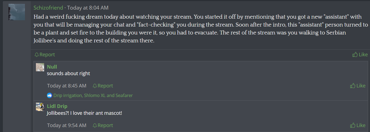Click Null's comment timestamp 8:45 AM
370x132 pixels.
pos(67,86)
